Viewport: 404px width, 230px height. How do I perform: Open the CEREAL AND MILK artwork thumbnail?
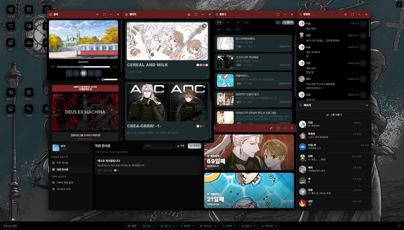167,41
